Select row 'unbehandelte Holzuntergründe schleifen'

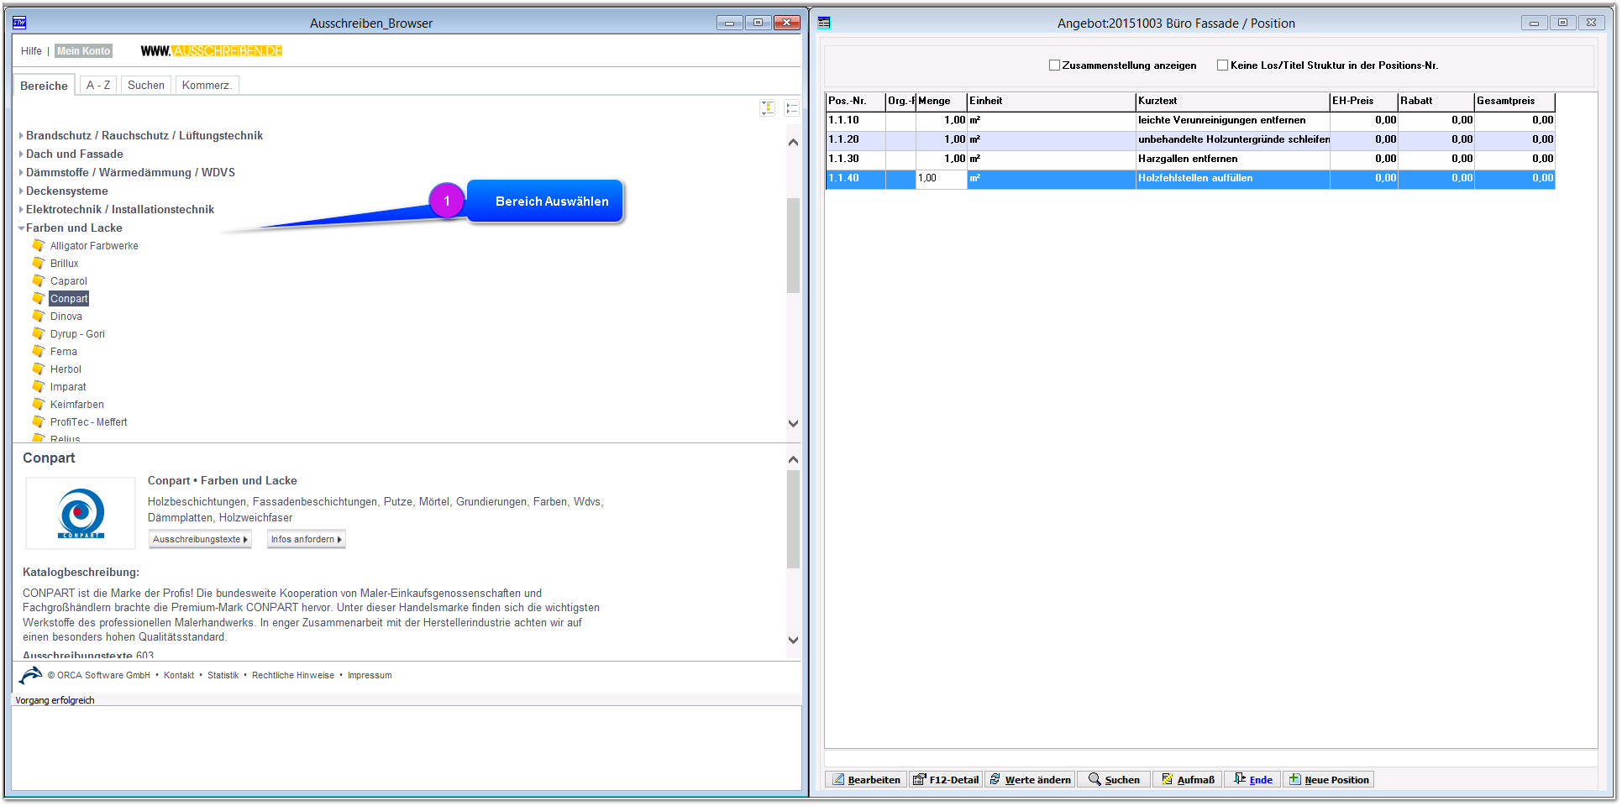pos(1189,139)
